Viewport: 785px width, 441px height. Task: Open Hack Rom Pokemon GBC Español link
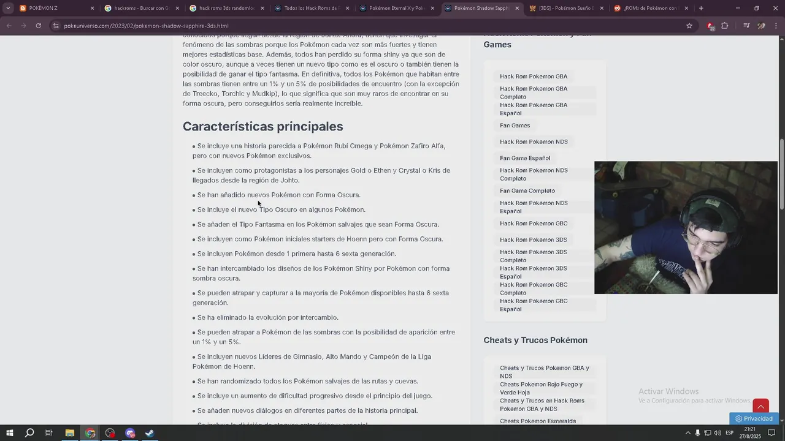534,305
